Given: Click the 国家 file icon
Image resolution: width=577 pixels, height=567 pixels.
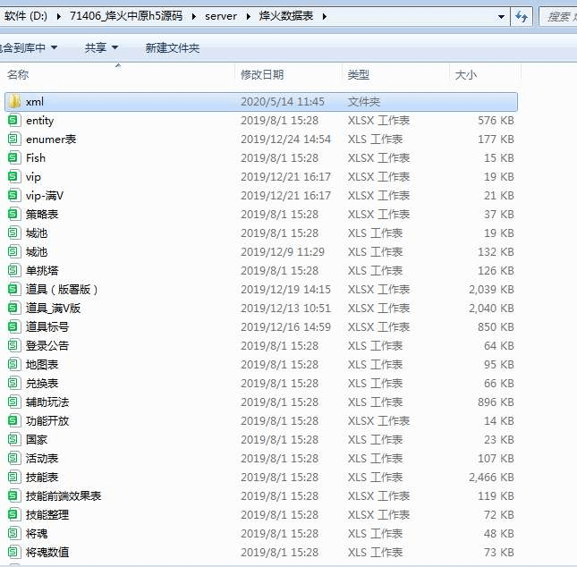Looking at the screenshot, I should click(x=13, y=440).
